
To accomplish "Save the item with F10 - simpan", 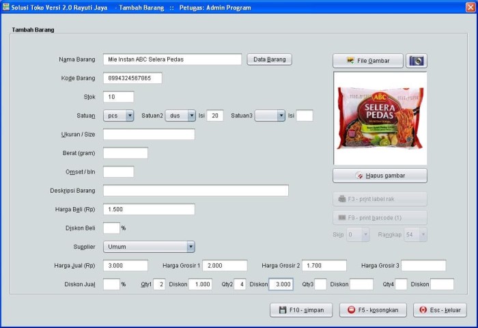I will (x=301, y=310).
